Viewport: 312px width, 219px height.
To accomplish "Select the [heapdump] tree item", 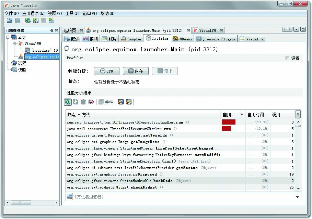I will coord(42,50).
